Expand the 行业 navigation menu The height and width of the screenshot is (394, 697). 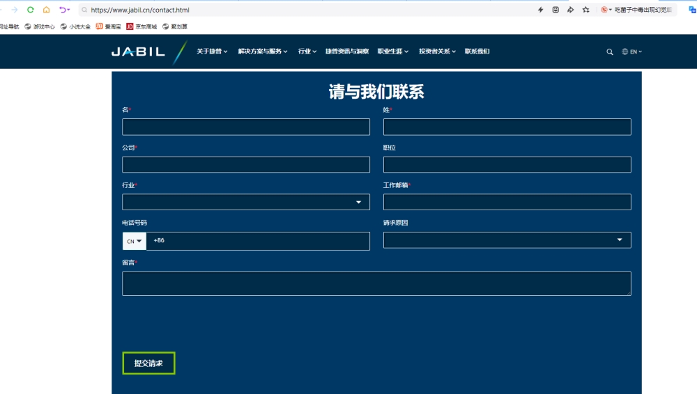coord(307,52)
